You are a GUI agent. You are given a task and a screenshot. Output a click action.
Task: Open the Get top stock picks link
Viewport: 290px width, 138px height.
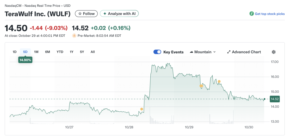pyautogui.click(x=270, y=14)
